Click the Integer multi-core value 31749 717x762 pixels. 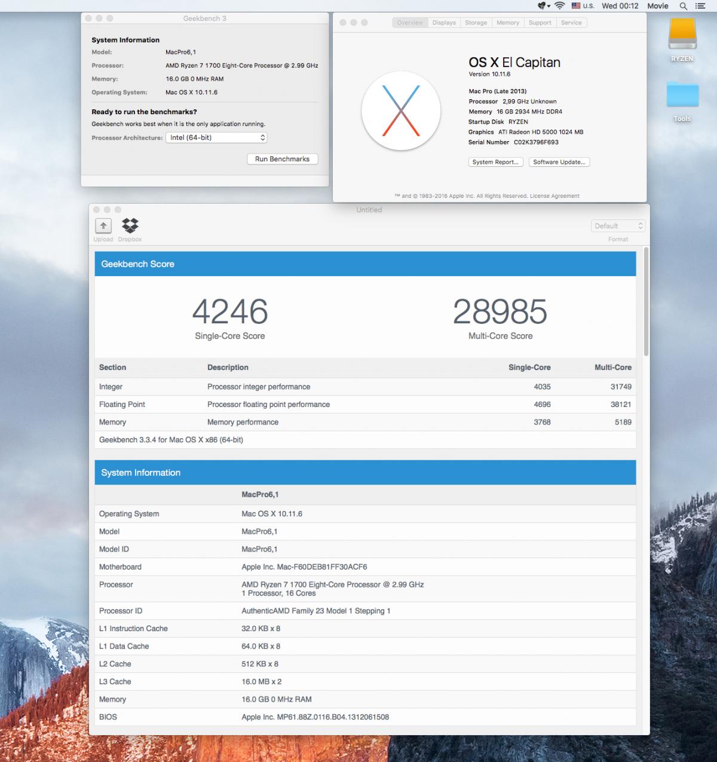click(621, 387)
